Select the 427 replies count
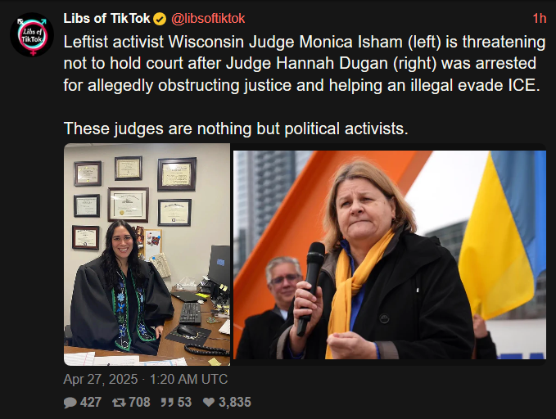This screenshot has height=419, width=556. click(x=90, y=402)
